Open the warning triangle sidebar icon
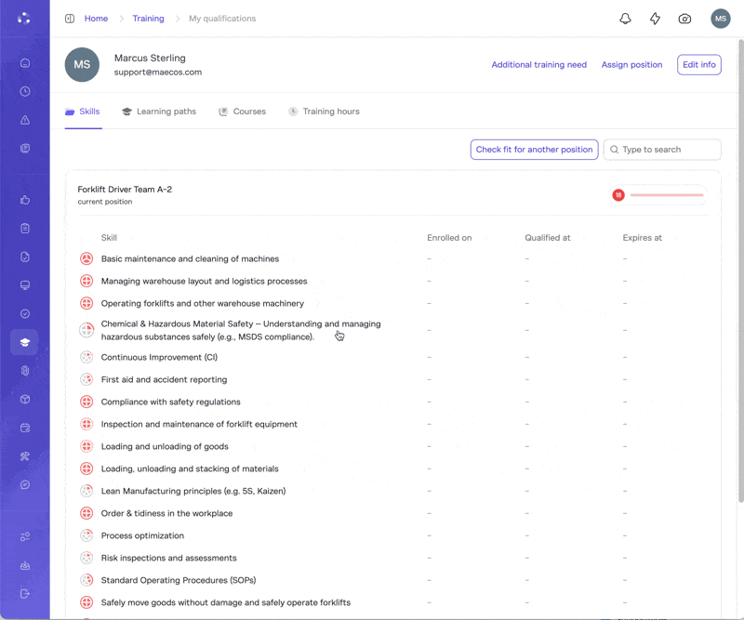This screenshot has width=744, height=620. [25, 120]
